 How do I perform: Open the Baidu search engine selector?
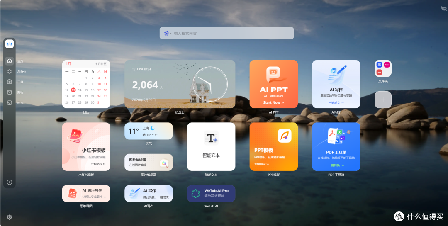pyautogui.click(x=168, y=34)
